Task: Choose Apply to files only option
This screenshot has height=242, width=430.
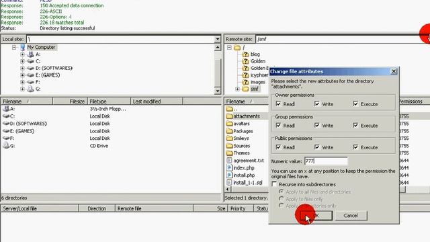Action: 281,199
